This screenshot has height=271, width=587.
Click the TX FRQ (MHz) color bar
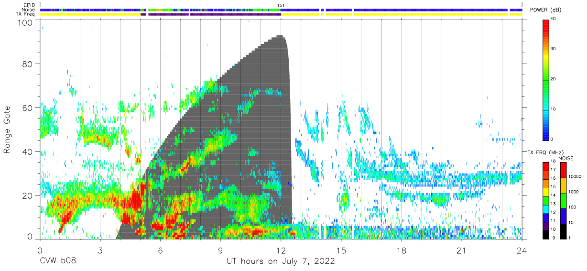pyautogui.click(x=546, y=201)
